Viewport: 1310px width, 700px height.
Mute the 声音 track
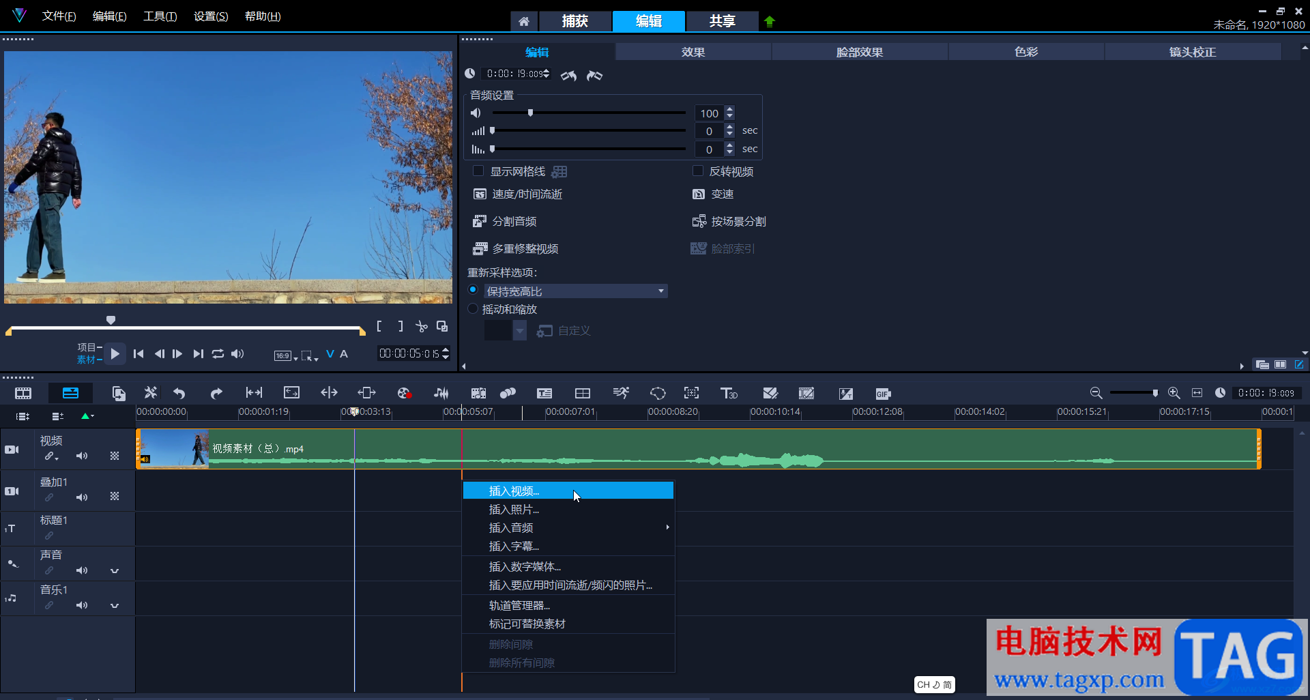[82, 570]
